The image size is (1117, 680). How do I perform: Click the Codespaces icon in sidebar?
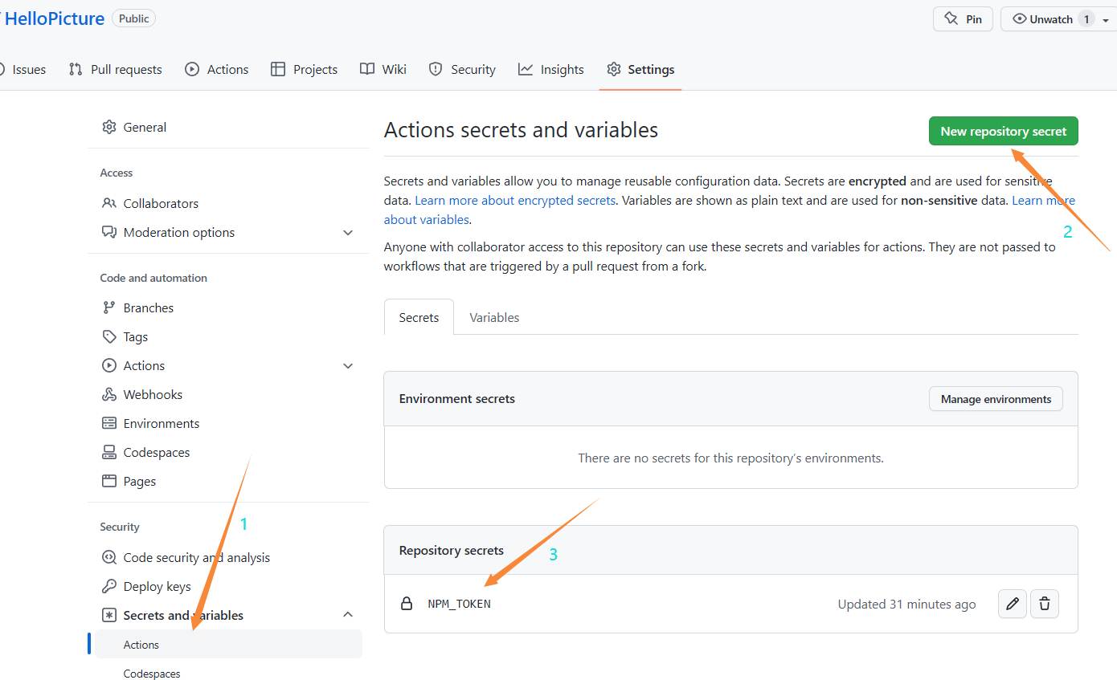tap(109, 452)
